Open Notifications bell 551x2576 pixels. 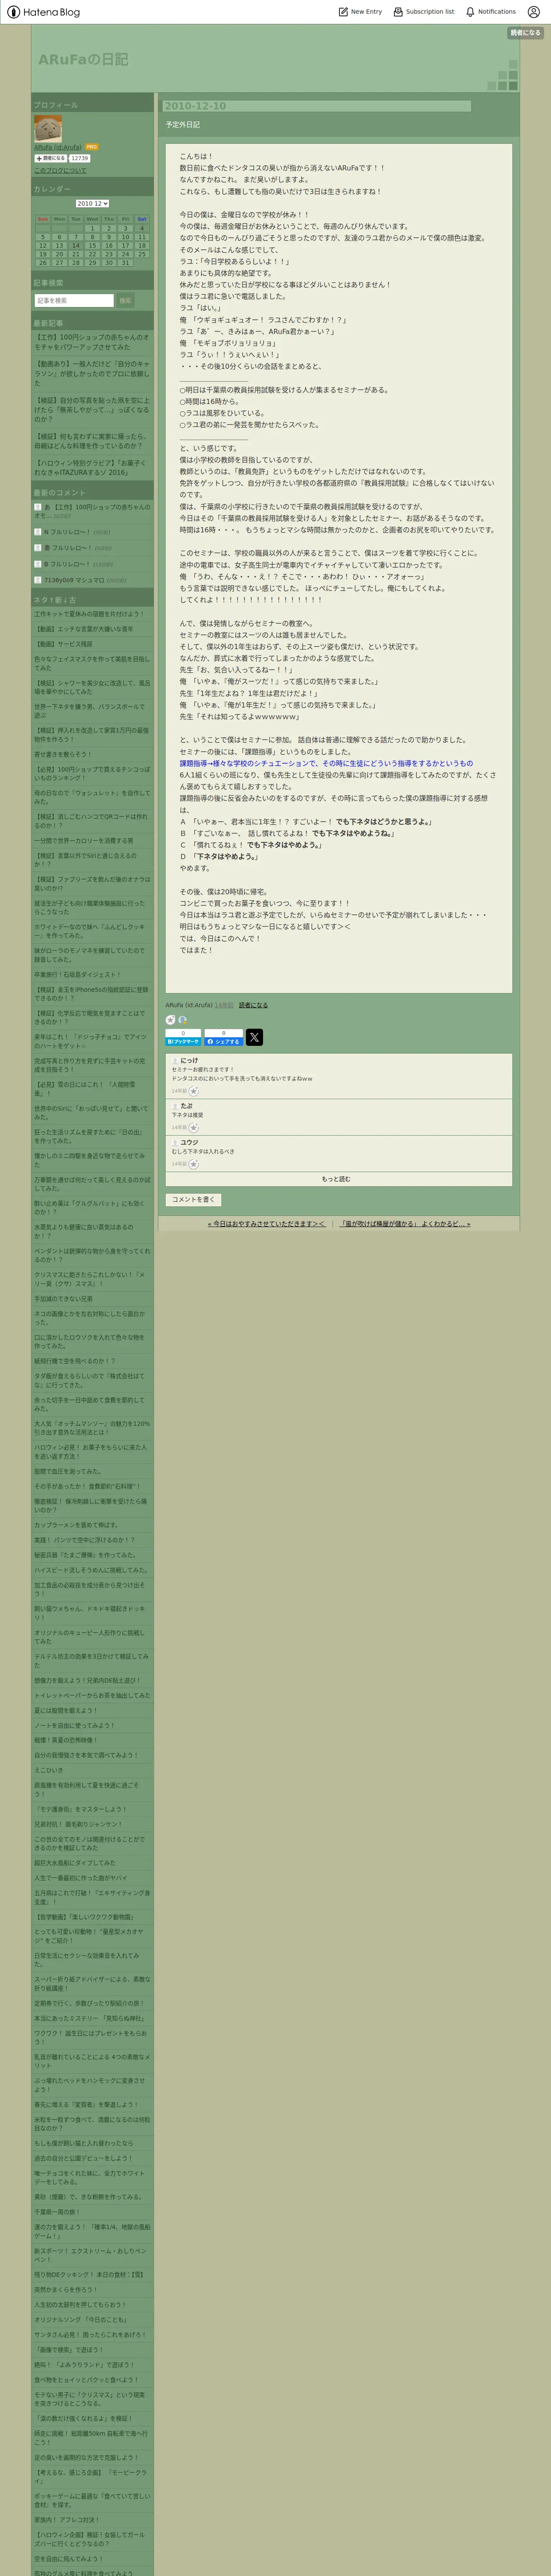tap(491, 12)
